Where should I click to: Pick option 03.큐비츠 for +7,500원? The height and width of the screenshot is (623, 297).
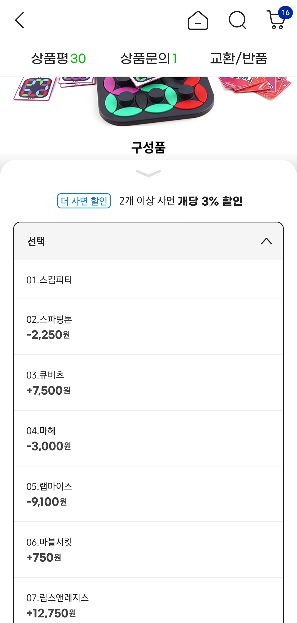point(148,383)
